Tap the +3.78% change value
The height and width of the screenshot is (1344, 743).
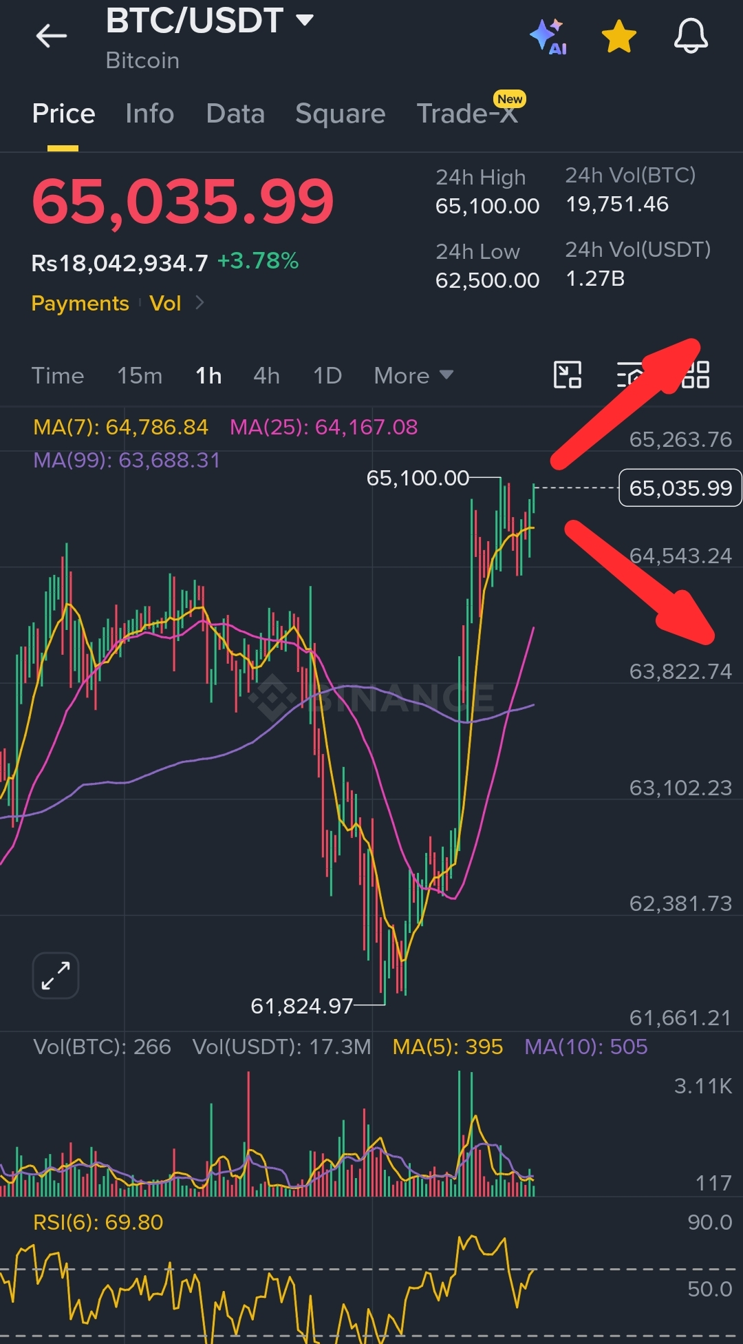[x=258, y=261]
